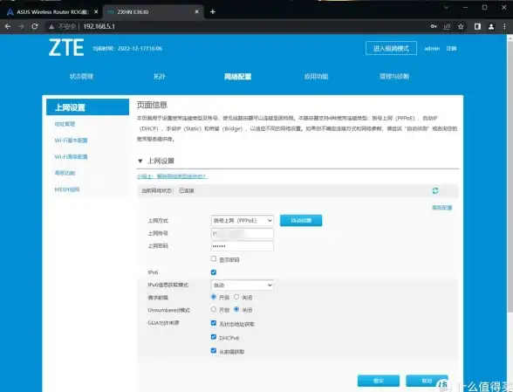Switch to the ASUS Wireless Router tab
The image size is (513, 392).
[52, 12]
